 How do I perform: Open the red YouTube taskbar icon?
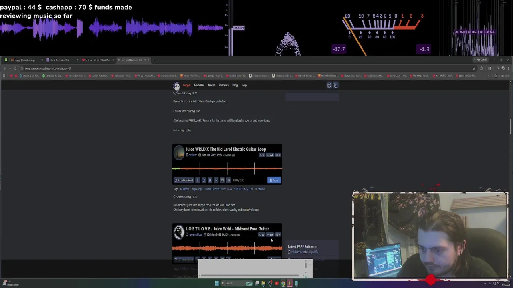(277, 283)
